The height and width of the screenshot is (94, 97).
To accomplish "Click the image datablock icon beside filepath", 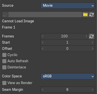I will tap(5, 15).
